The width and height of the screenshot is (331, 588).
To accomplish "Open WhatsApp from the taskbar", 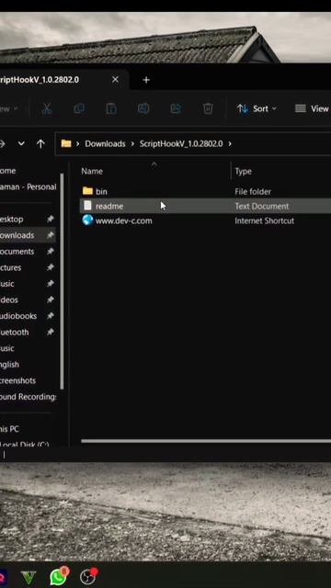I will point(59,576).
